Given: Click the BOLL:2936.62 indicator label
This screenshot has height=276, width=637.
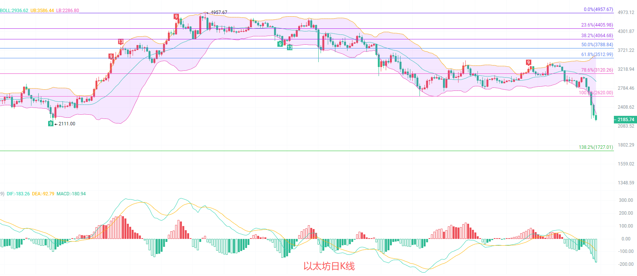Looking at the screenshot, I should (x=14, y=11).
